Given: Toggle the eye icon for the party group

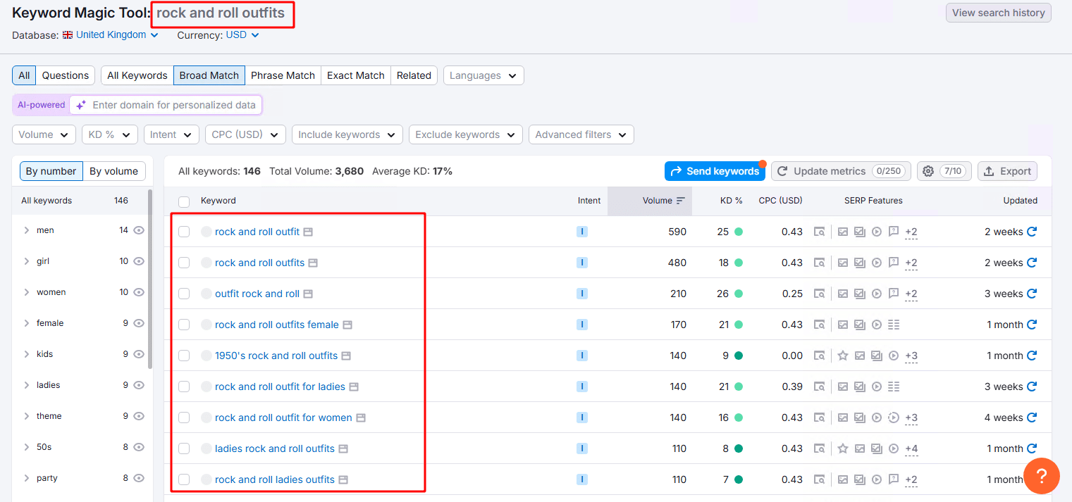Looking at the screenshot, I should pos(139,478).
